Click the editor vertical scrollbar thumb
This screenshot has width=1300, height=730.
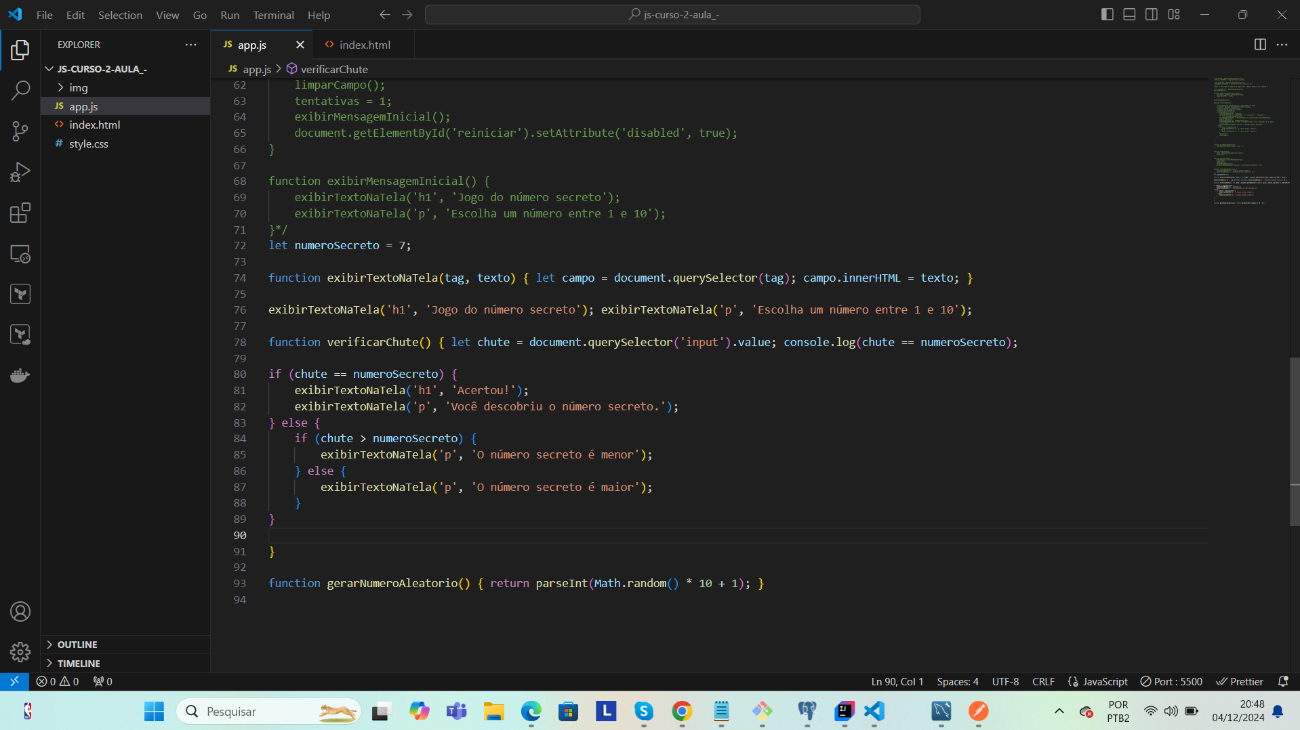1295,442
